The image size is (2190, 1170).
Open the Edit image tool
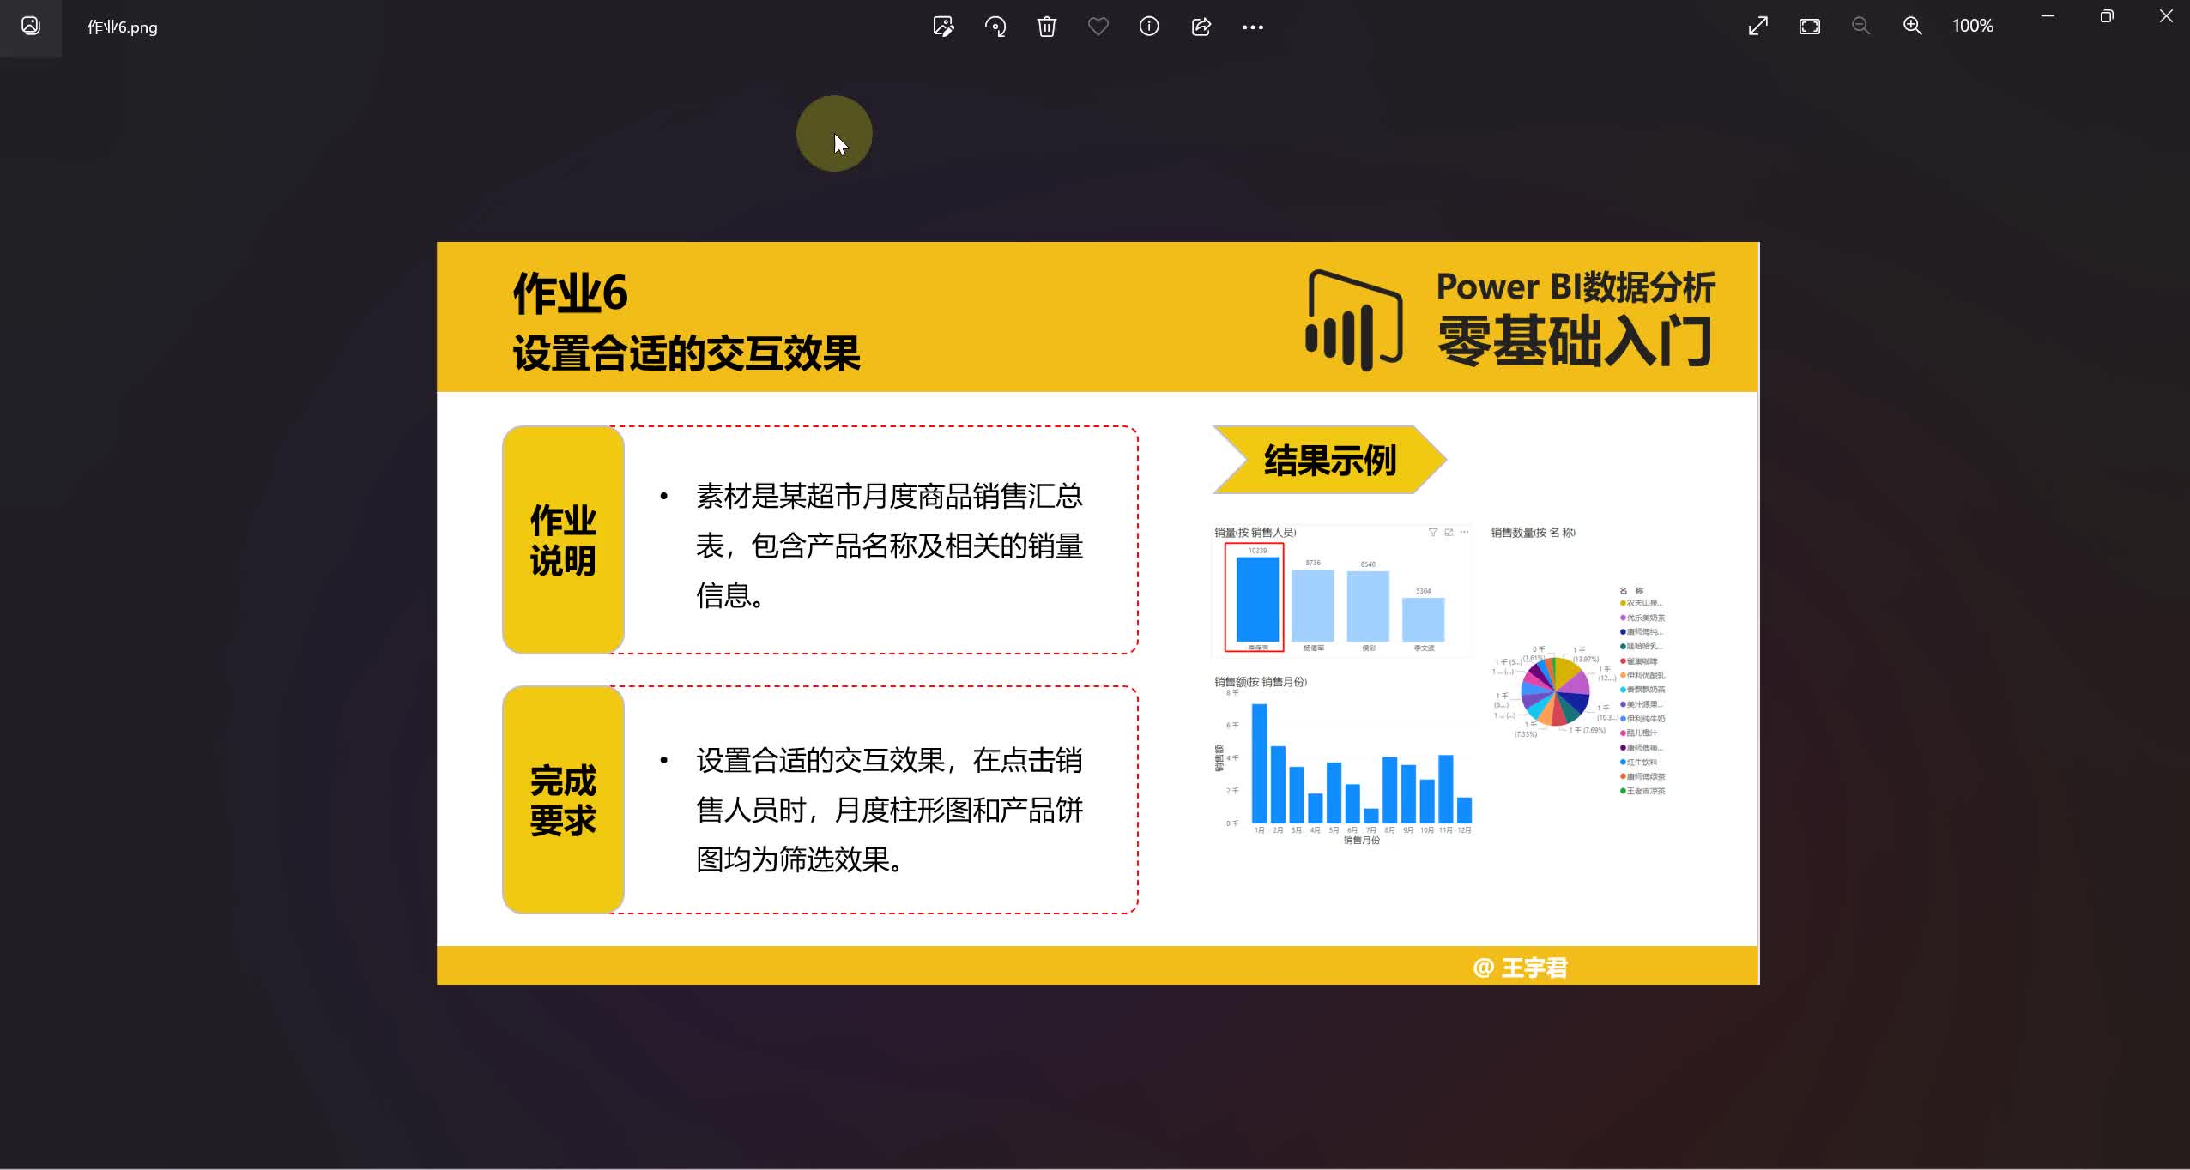pyautogui.click(x=943, y=27)
